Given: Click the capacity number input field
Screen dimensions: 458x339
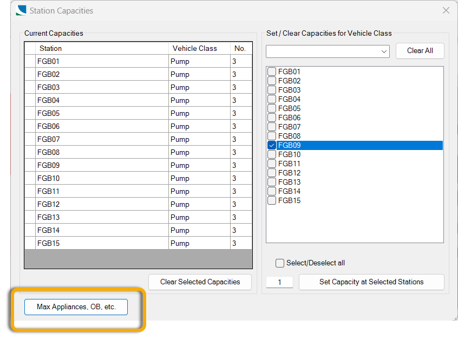Looking at the screenshot, I should click(279, 282).
